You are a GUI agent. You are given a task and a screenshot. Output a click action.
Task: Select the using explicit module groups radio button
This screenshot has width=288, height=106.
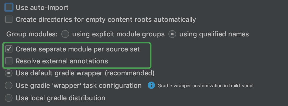(65, 34)
